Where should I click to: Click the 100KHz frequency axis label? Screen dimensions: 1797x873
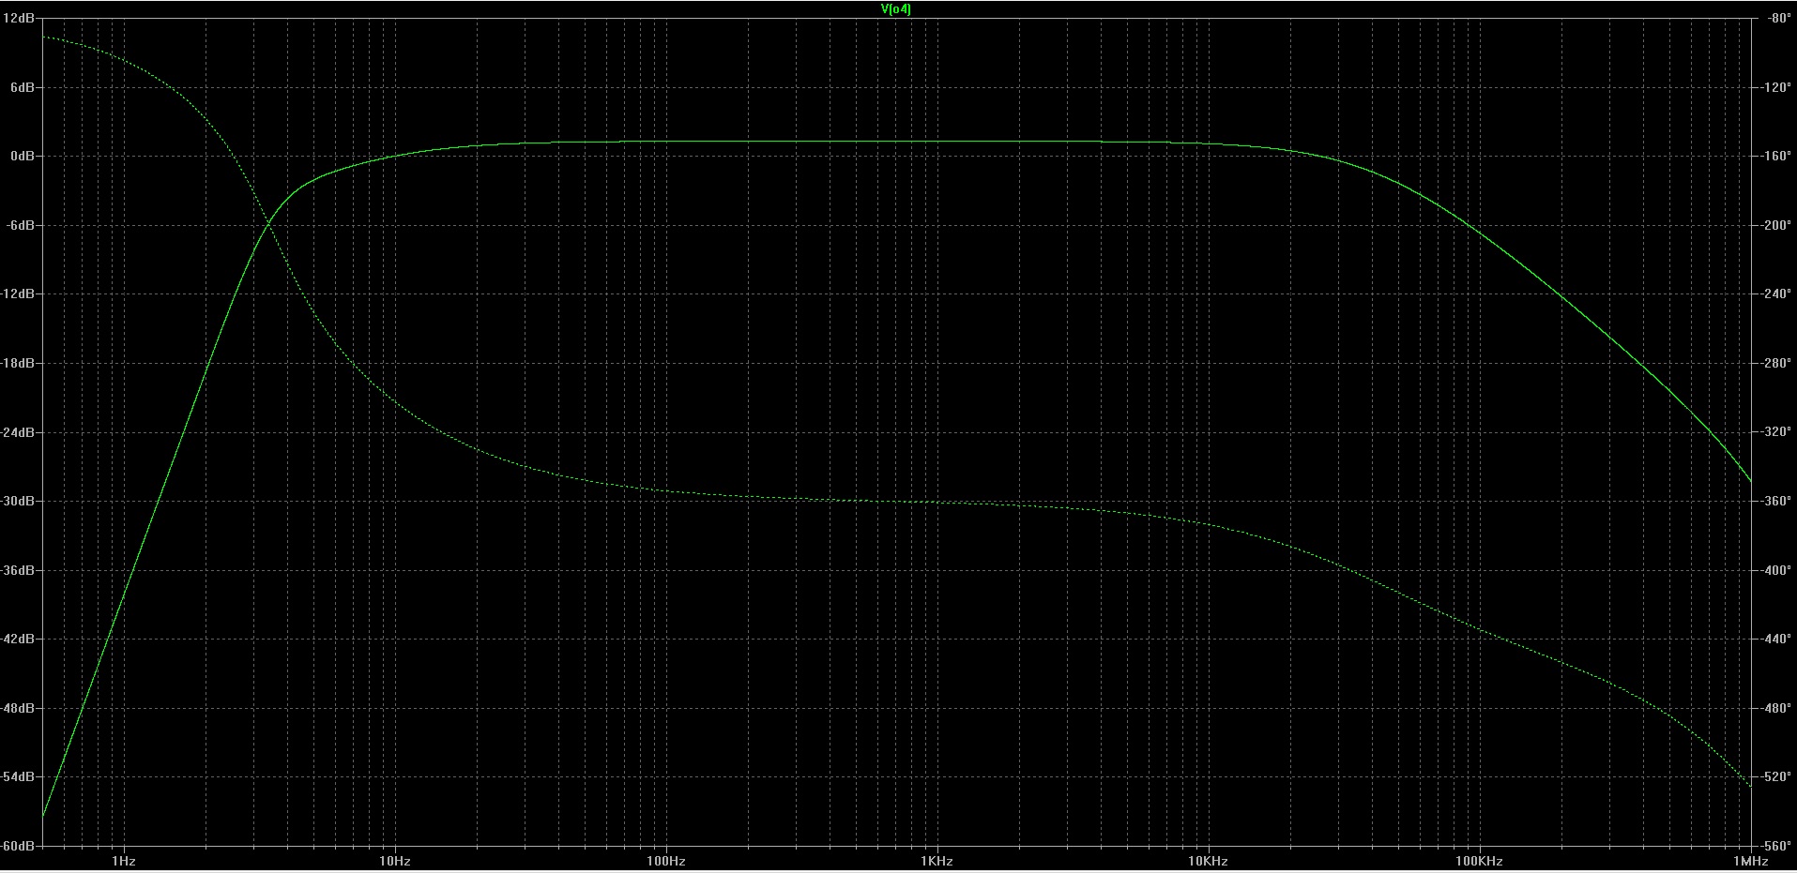click(1480, 861)
